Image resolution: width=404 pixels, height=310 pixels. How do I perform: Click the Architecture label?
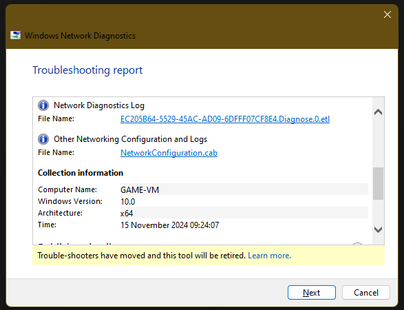60,213
